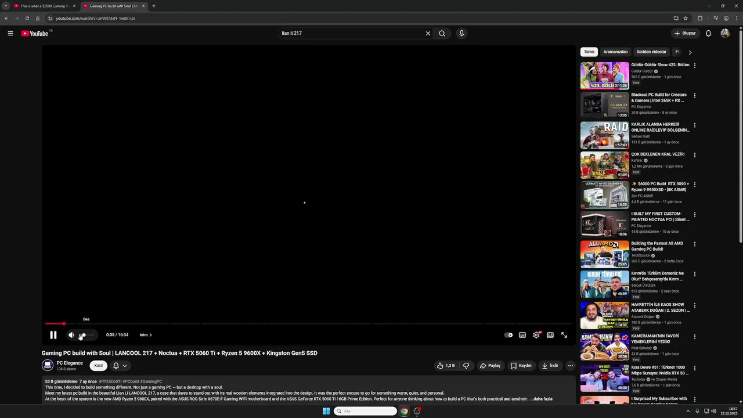
Task: Reload the page
Action: [27, 18]
